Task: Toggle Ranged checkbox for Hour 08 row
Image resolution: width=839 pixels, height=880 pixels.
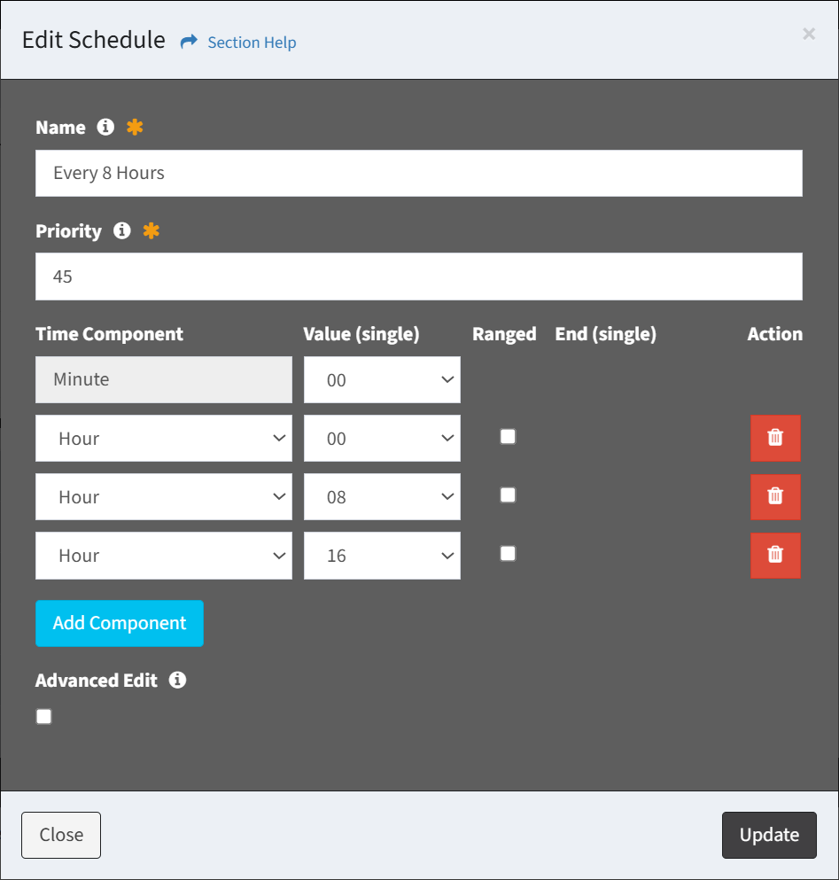Action: point(508,495)
